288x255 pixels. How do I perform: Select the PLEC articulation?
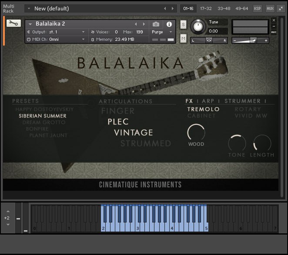coord(118,122)
